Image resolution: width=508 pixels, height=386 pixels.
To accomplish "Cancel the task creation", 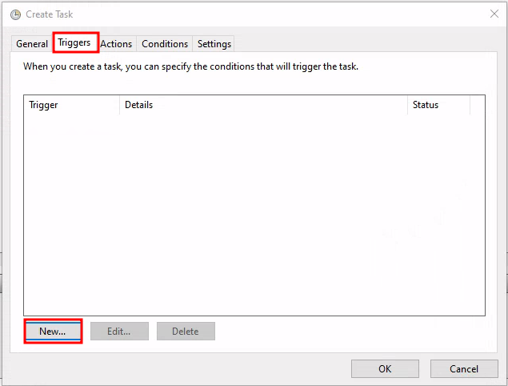I will [x=464, y=369].
